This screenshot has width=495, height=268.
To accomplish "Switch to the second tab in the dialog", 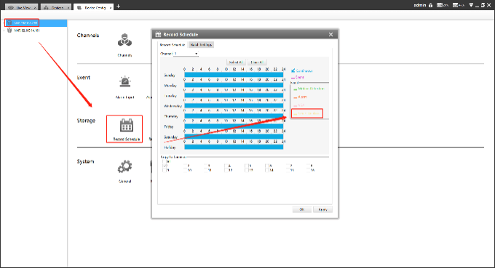I will 201,45.
